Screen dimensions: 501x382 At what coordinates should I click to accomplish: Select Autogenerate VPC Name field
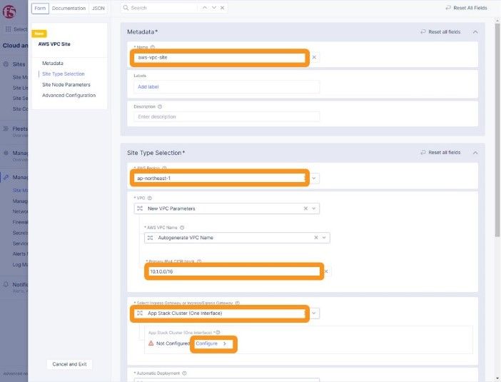(237, 238)
